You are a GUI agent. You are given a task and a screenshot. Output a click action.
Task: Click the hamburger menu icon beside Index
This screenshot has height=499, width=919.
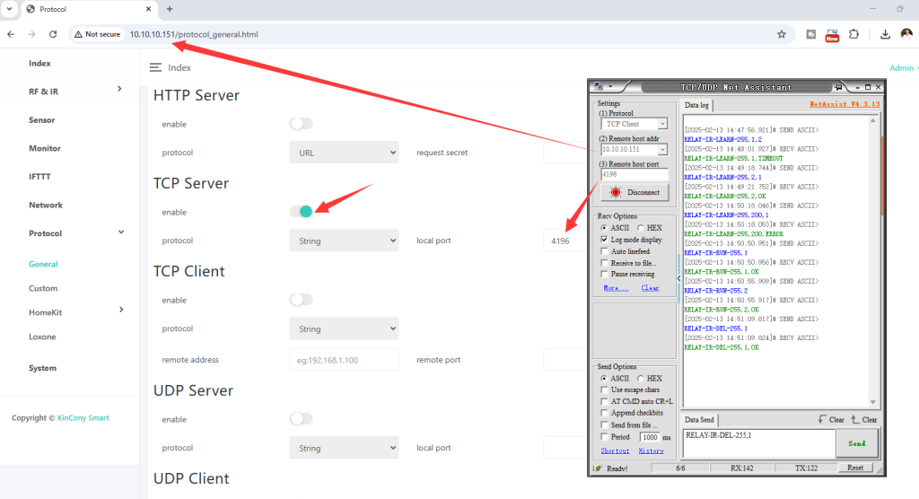(155, 67)
